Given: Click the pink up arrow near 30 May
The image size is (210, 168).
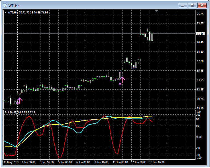Looking at the screenshot, I should [20, 100].
